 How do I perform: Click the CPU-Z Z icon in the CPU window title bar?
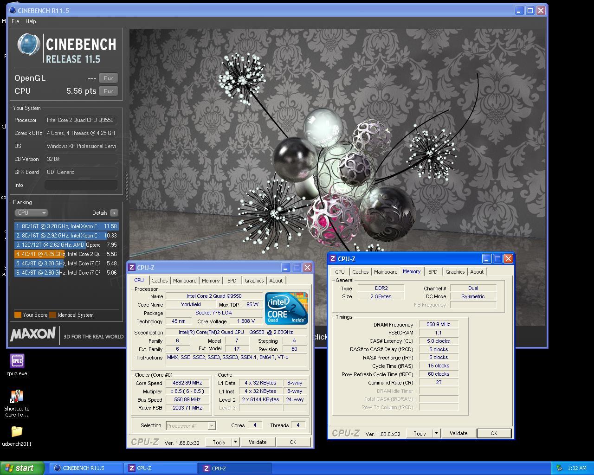pyautogui.click(x=132, y=268)
